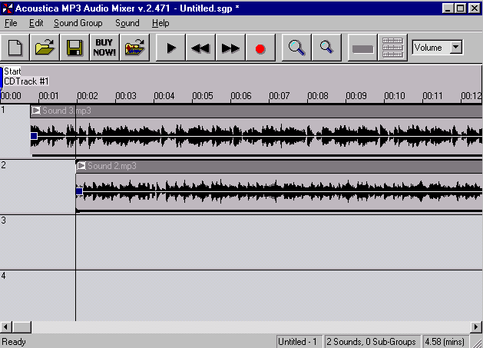Create a new project with blank page icon
Image resolution: width=483 pixels, height=348 pixels.
pos(15,48)
